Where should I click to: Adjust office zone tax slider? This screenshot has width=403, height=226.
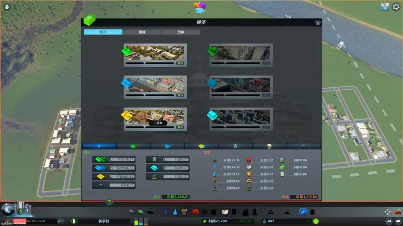point(235,127)
